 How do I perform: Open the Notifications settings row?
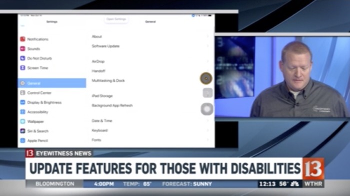(x=52, y=39)
